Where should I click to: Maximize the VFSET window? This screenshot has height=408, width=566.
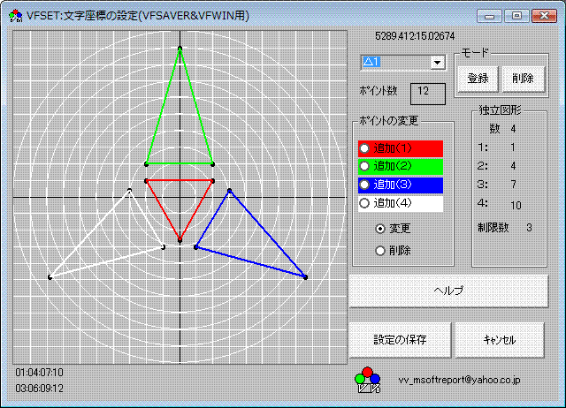coord(516,16)
